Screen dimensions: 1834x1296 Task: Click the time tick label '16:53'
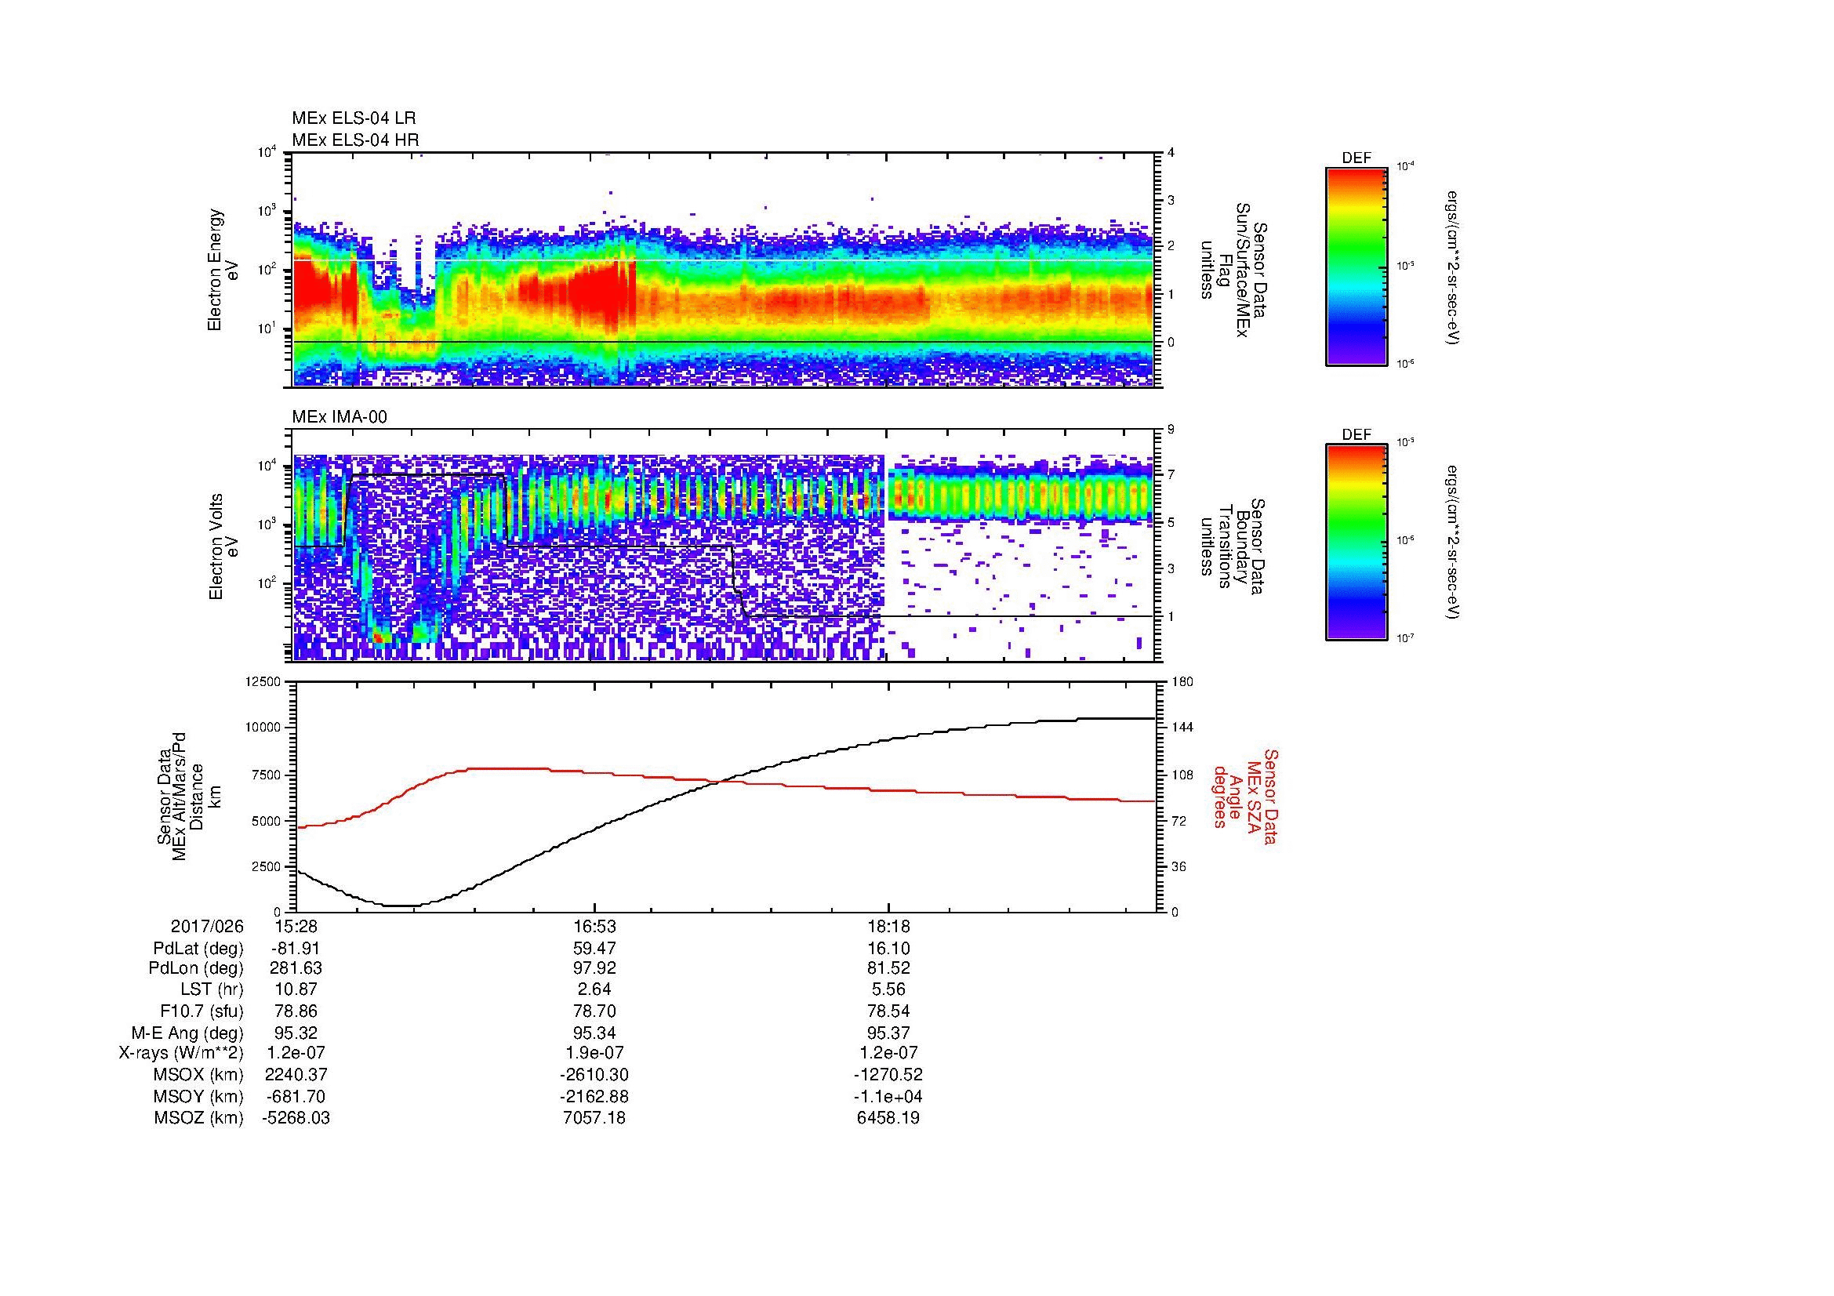pos(594,926)
